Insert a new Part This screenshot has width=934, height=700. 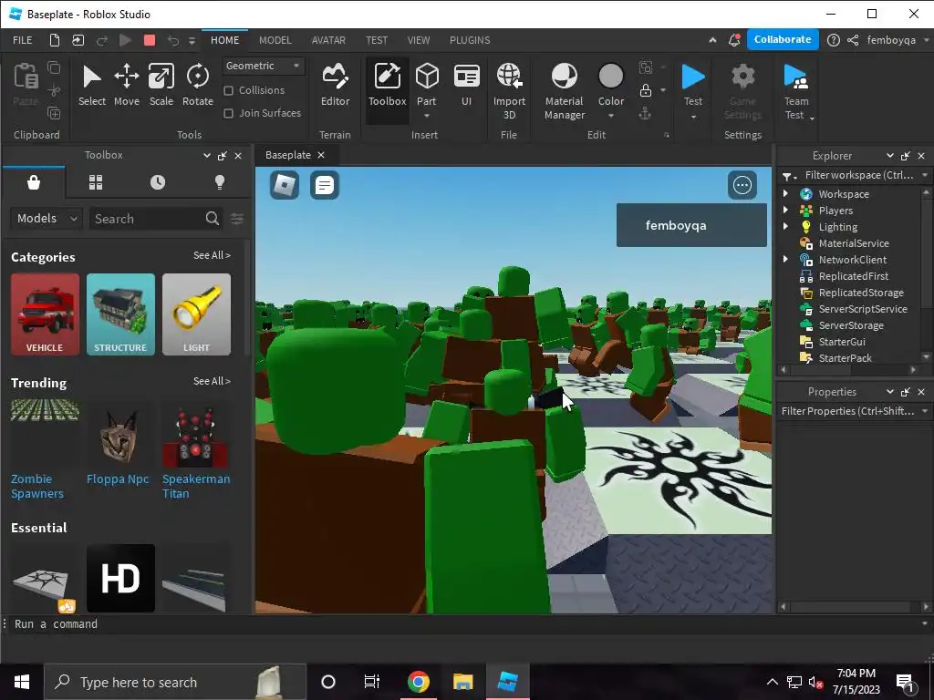click(x=427, y=86)
